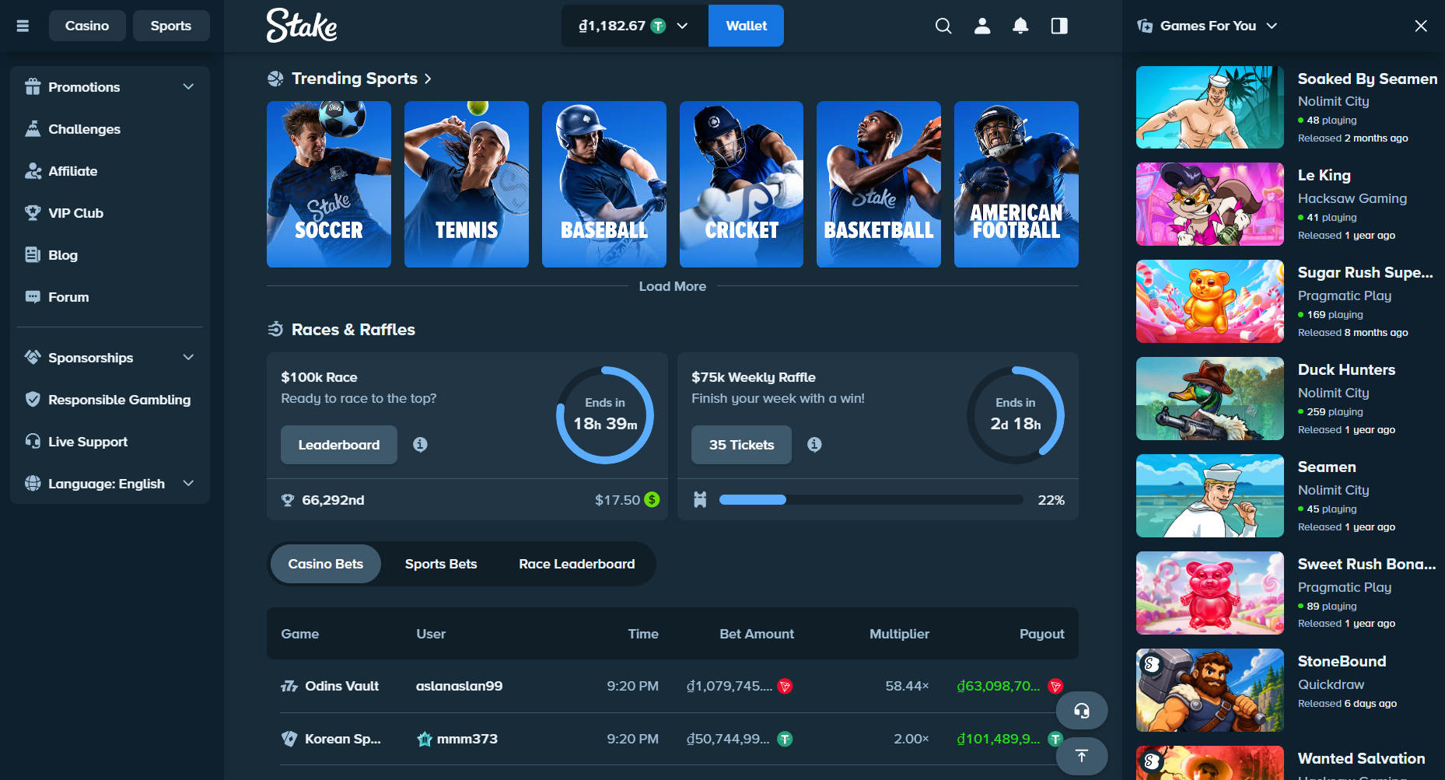This screenshot has width=1445, height=780.
Task: Click the Forum chat icon
Action: (x=33, y=296)
